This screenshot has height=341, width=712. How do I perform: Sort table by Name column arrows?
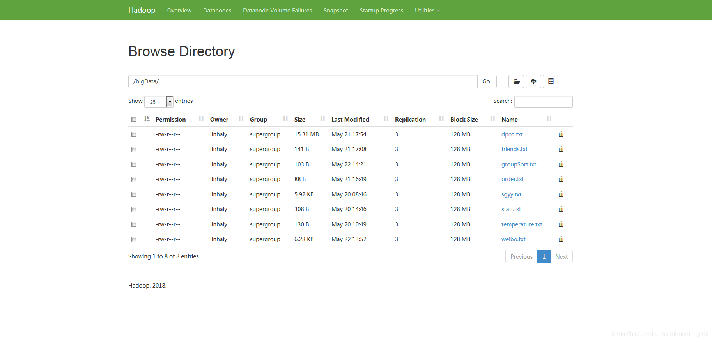549,118
